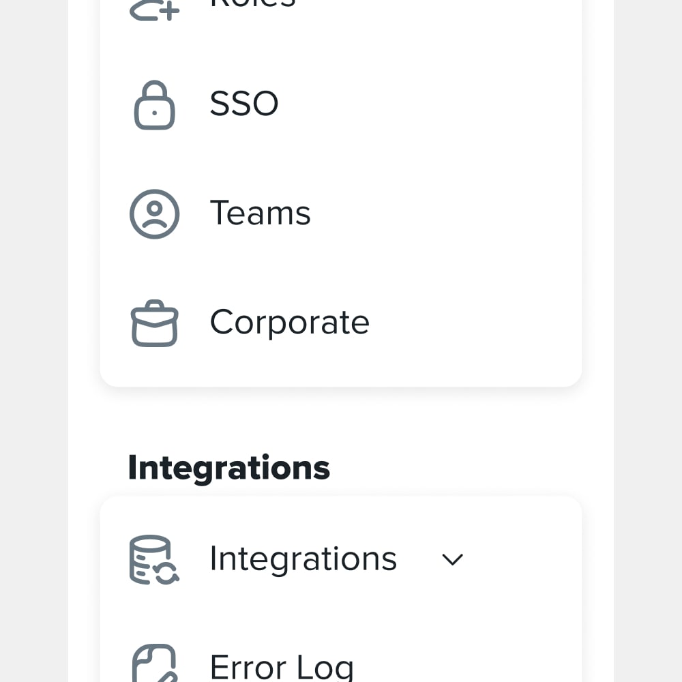Click the Integrations database sync icon
Viewport: 682px width, 682px height.
(154, 560)
